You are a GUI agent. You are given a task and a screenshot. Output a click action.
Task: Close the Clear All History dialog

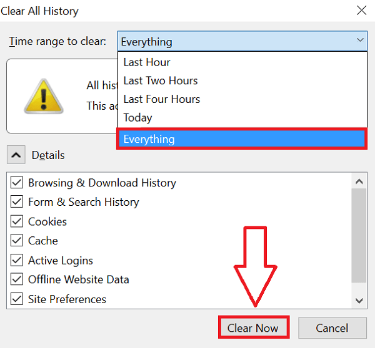tap(361, 11)
